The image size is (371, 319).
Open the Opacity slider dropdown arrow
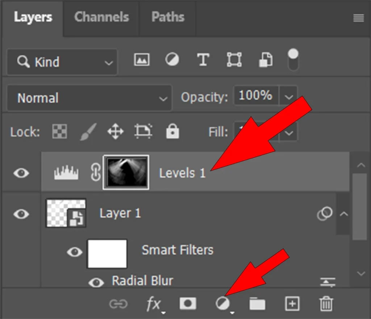[288, 97]
